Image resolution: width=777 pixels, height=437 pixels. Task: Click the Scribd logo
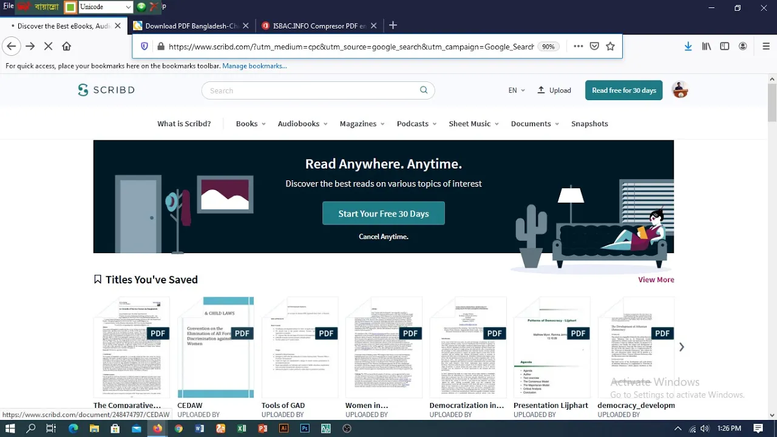point(106,90)
